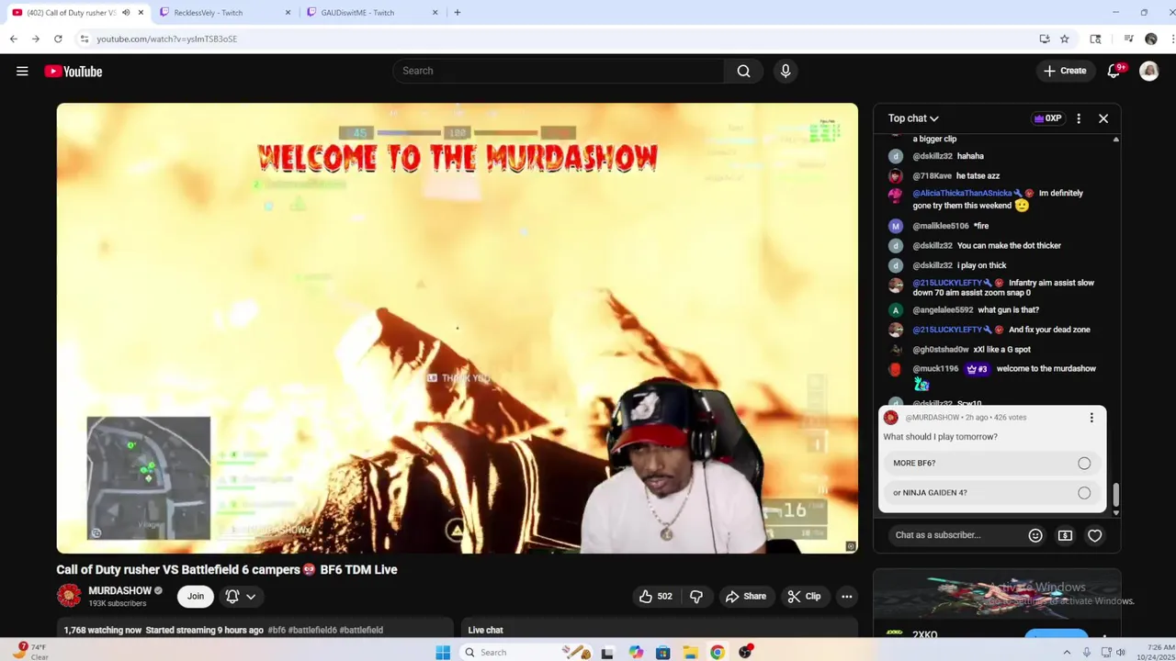The width and height of the screenshot is (1176, 661).
Task: Show hidden system tray icons
Action: click(x=1067, y=652)
